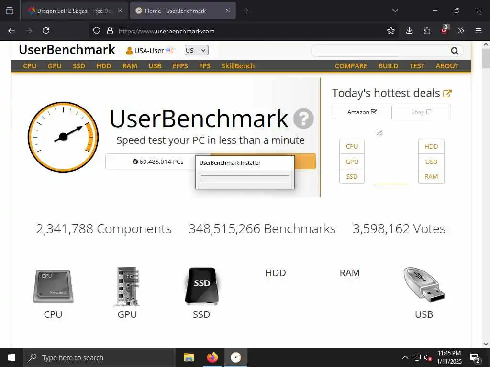
Task: Open the RAM menu in the nav bar
Action: 130,66
